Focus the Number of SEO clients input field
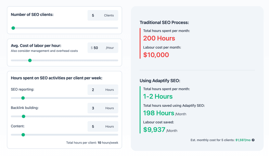Image resolution: width=269 pixels, height=156 pixels. click(103, 16)
